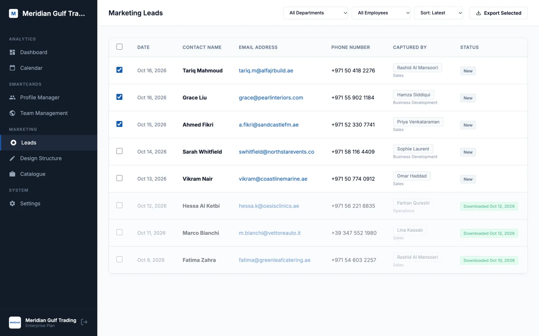Viewport: 539px width, 336px height.
Task: Click Downloaded Oct 10, 2026 badge
Action: [489, 260]
